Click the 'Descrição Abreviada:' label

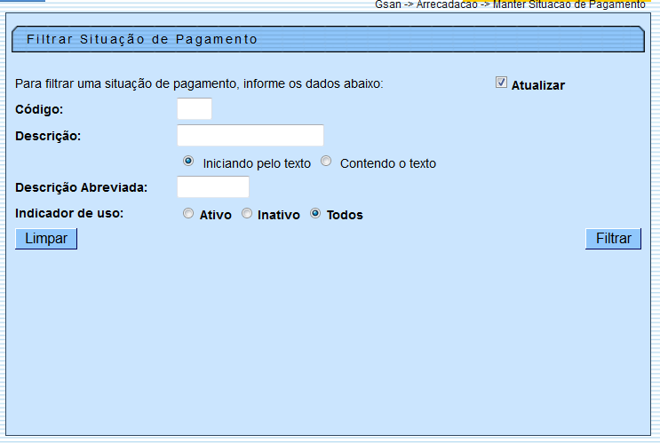point(82,187)
